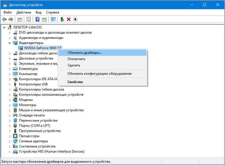Collapse the DESKTOP-LI6AO5C root node
225x165 pixels.
point(4,27)
